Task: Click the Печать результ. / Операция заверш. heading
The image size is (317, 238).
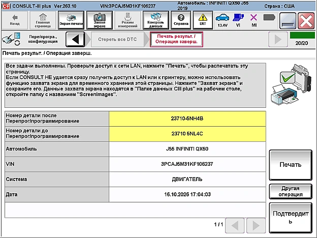Action: (47, 53)
